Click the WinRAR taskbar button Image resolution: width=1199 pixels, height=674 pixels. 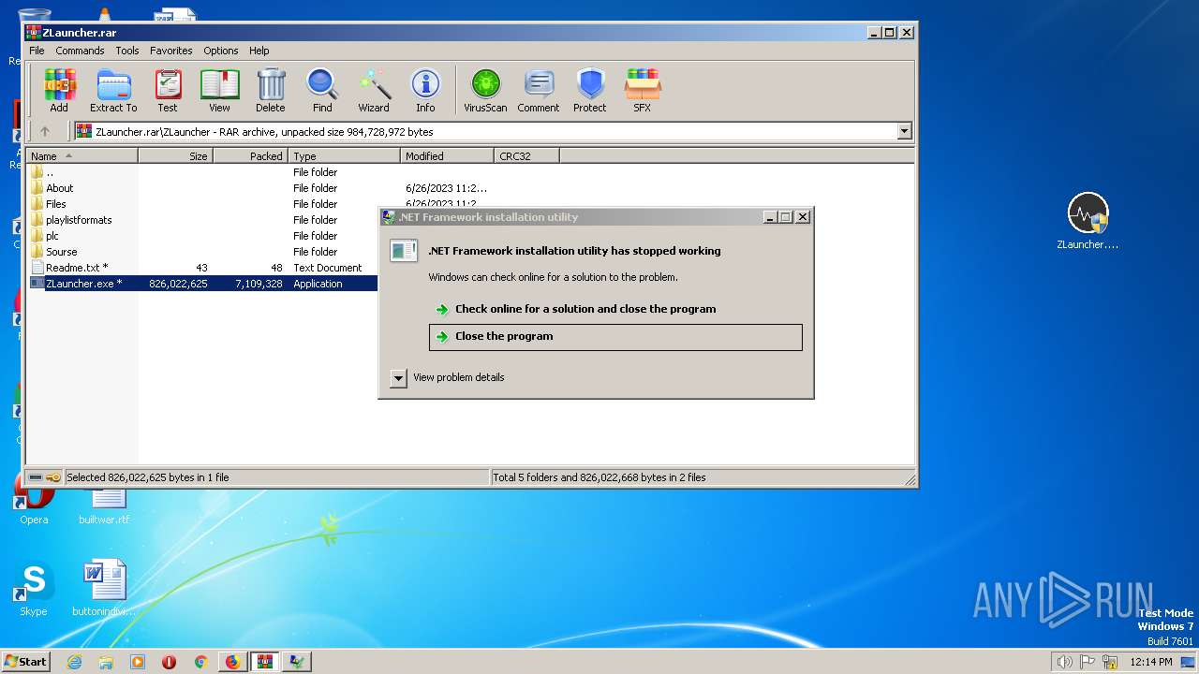[264, 662]
